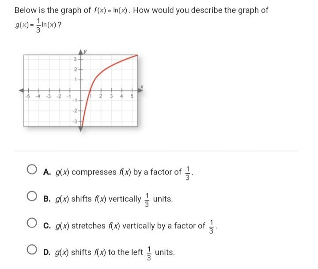The image size is (318, 269).
Task: Pick the radio button for option D
Action: pos(32,249)
